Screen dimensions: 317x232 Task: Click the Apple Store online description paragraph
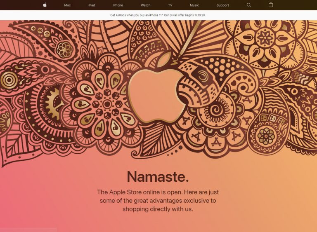pos(158,200)
